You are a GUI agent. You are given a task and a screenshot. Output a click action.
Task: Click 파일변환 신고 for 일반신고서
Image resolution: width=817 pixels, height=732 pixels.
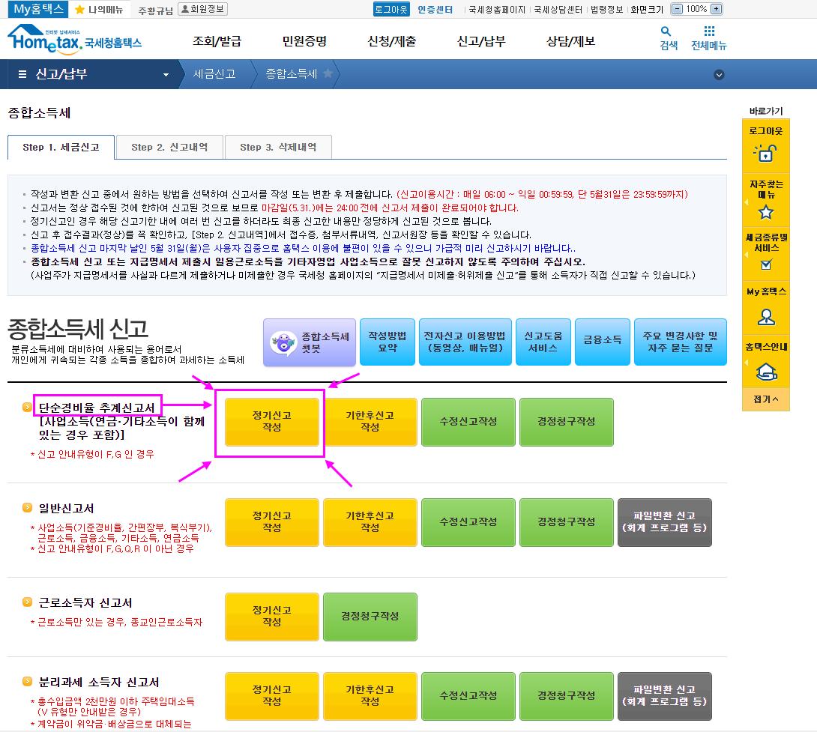pyautogui.click(x=664, y=522)
